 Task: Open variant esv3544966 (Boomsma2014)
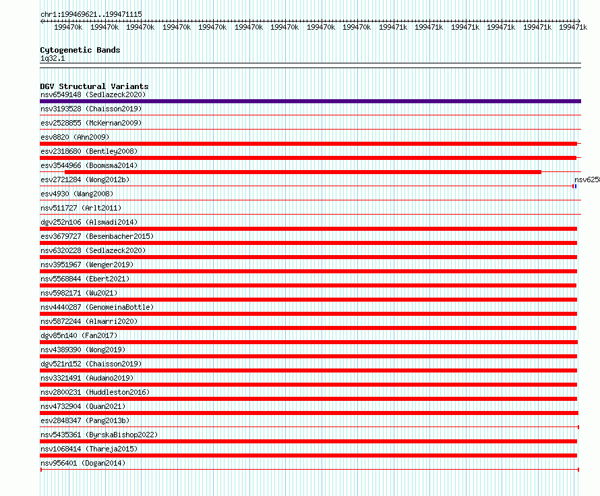[89, 165]
